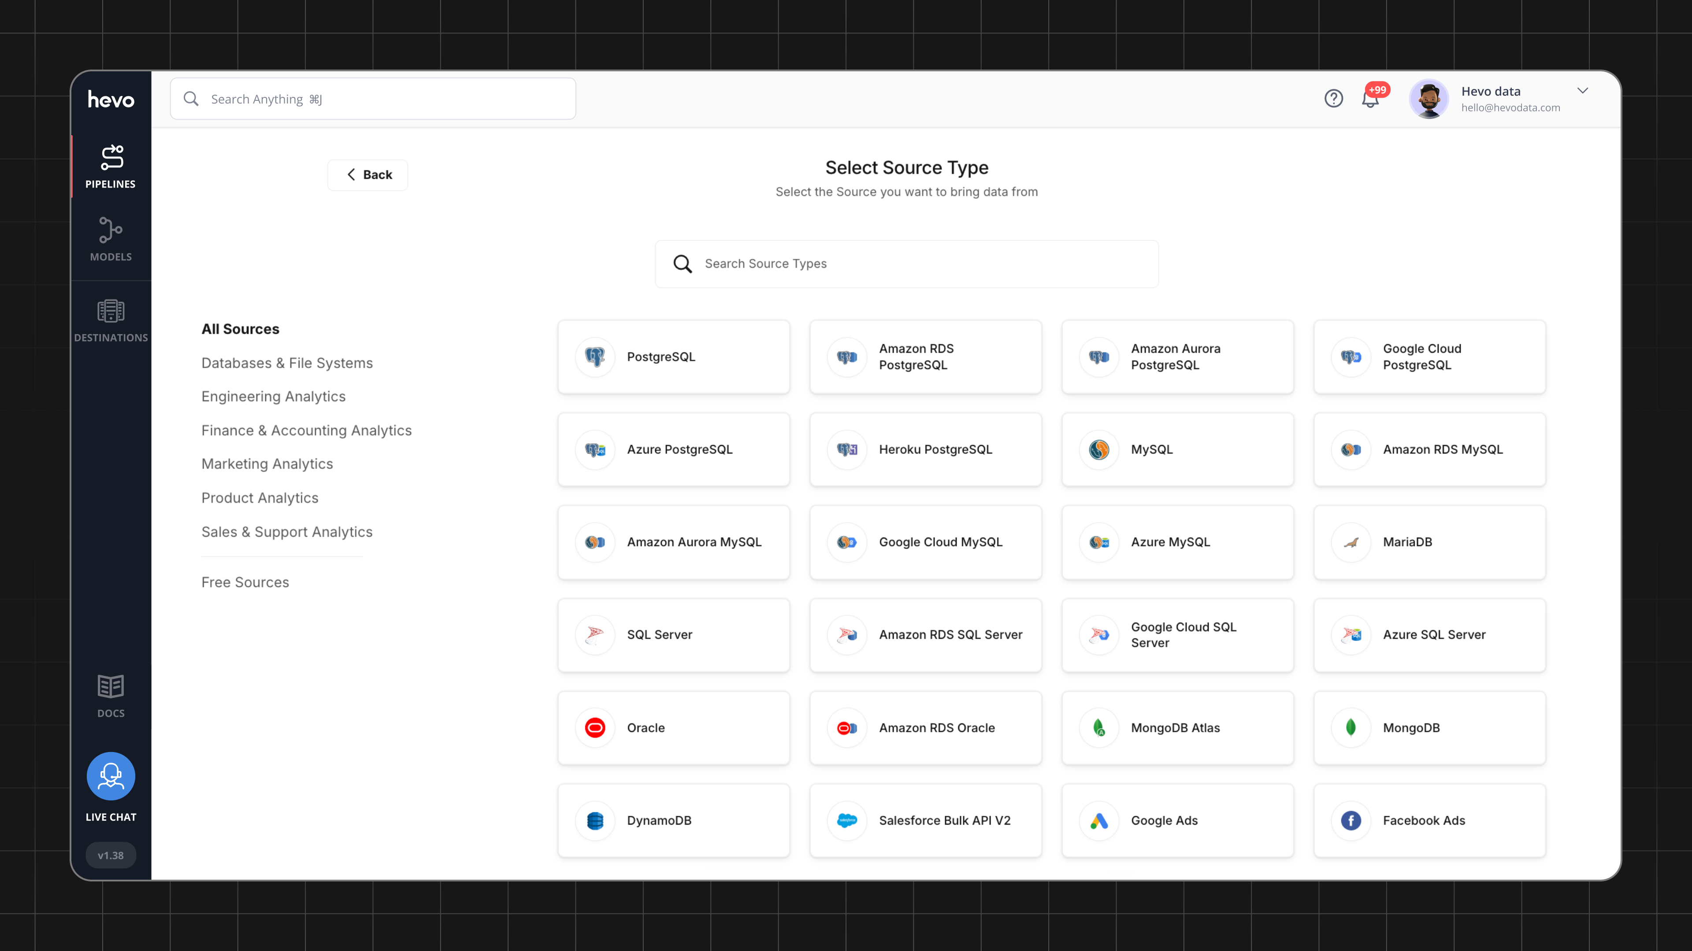Screen dimensions: 1692x951
Task: Expand the Hevo data account dropdown
Action: 1582,91
